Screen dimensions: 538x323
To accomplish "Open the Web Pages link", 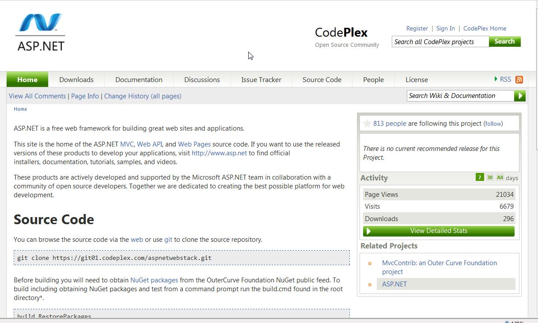I will point(194,144).
